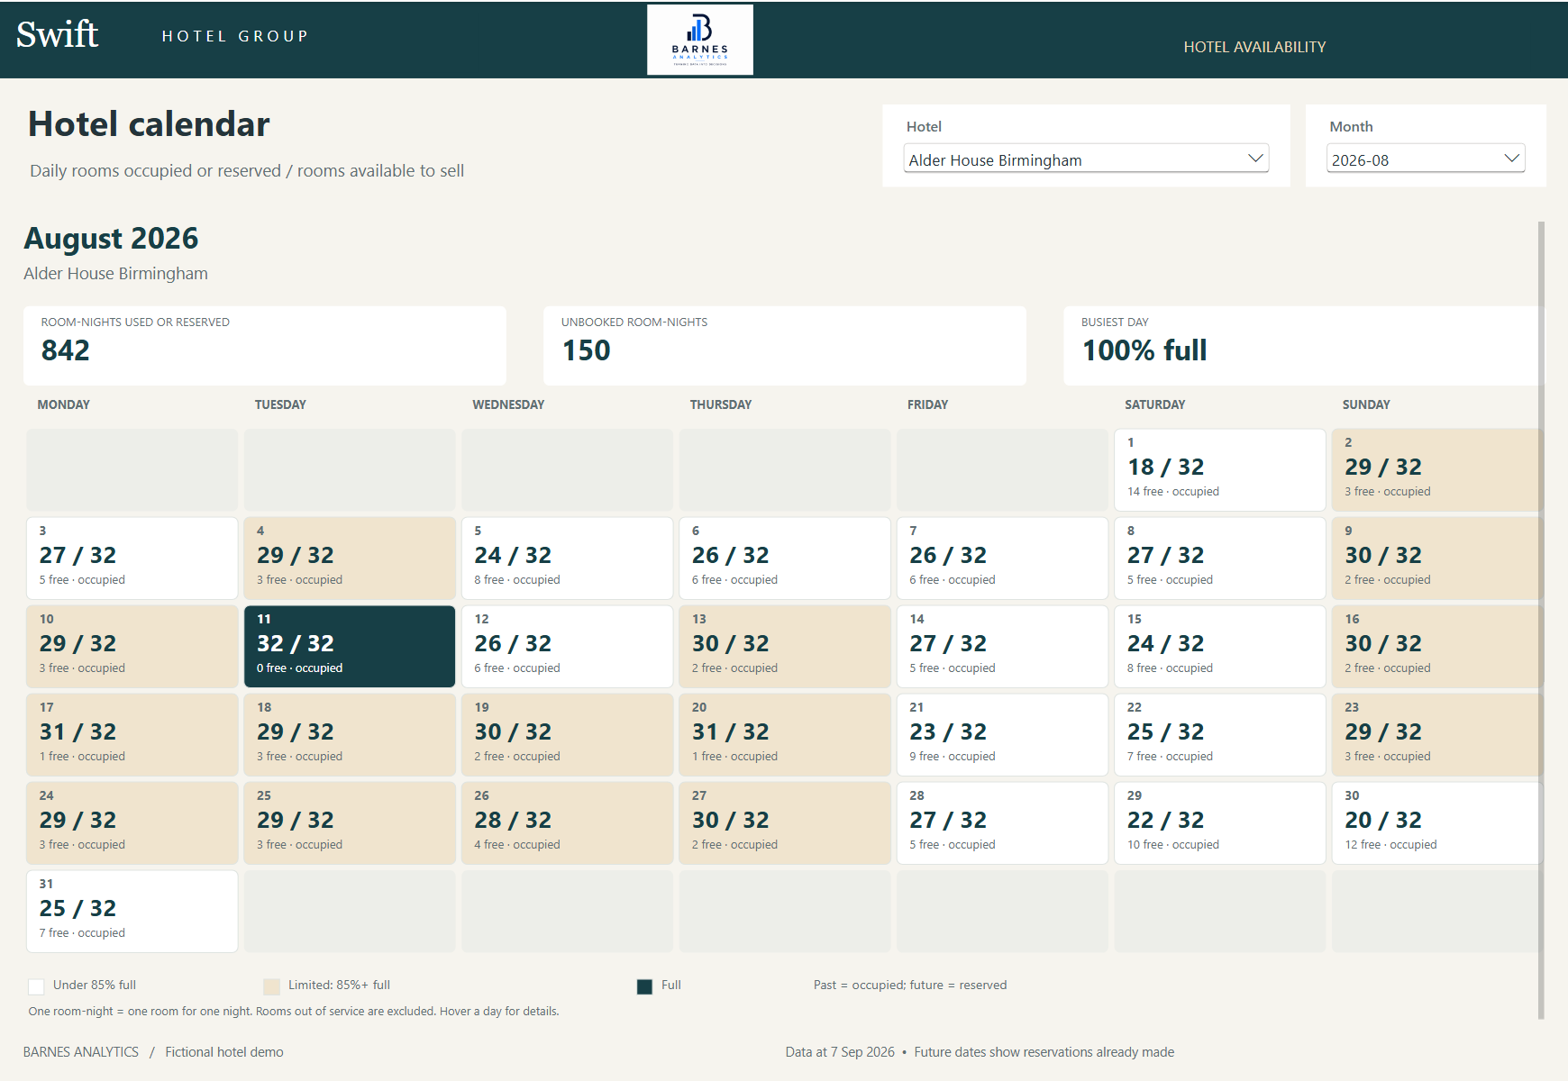Click the page vertical scrollbar
The width and height of the screenshot is (1568, 1081).
coord(1541,620)
